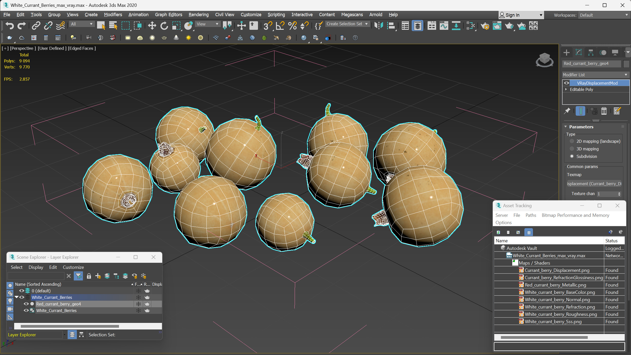
Task: Toggle freeze for Red_currant_berry_geo4 row
Action: 138,304
